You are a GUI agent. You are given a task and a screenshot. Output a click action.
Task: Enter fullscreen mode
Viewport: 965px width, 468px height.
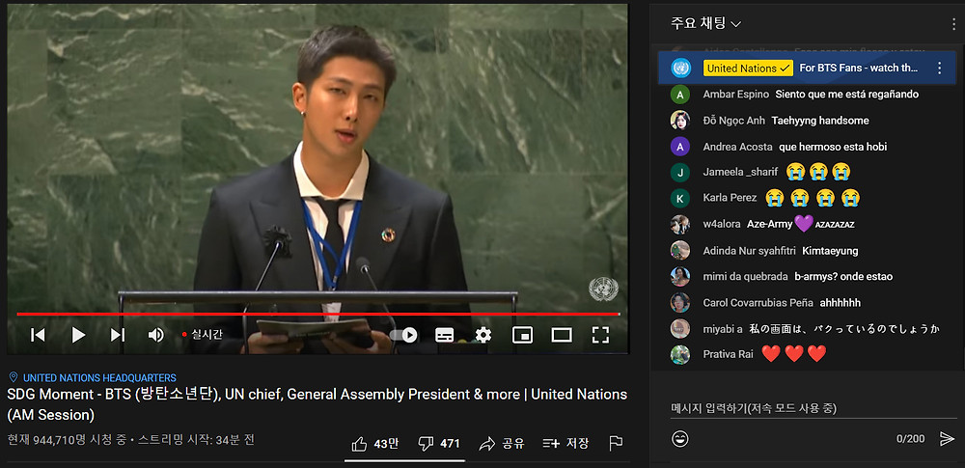pos(600,335)
